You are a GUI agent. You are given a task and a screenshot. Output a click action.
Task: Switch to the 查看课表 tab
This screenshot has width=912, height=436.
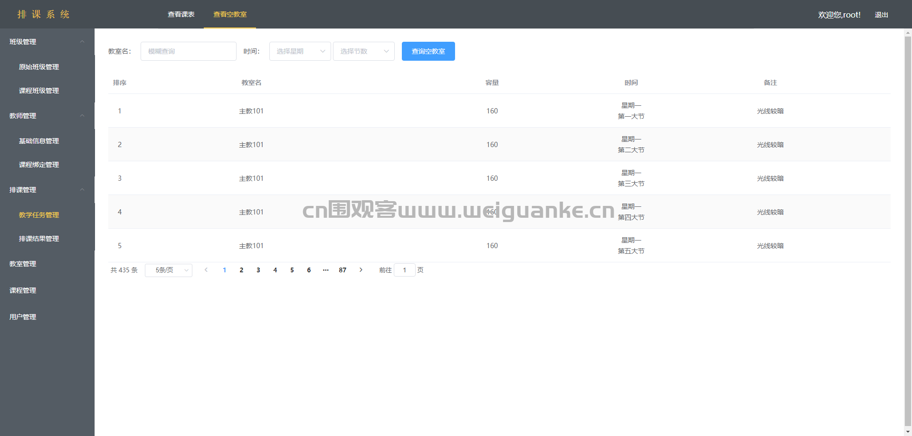point(181,14)
